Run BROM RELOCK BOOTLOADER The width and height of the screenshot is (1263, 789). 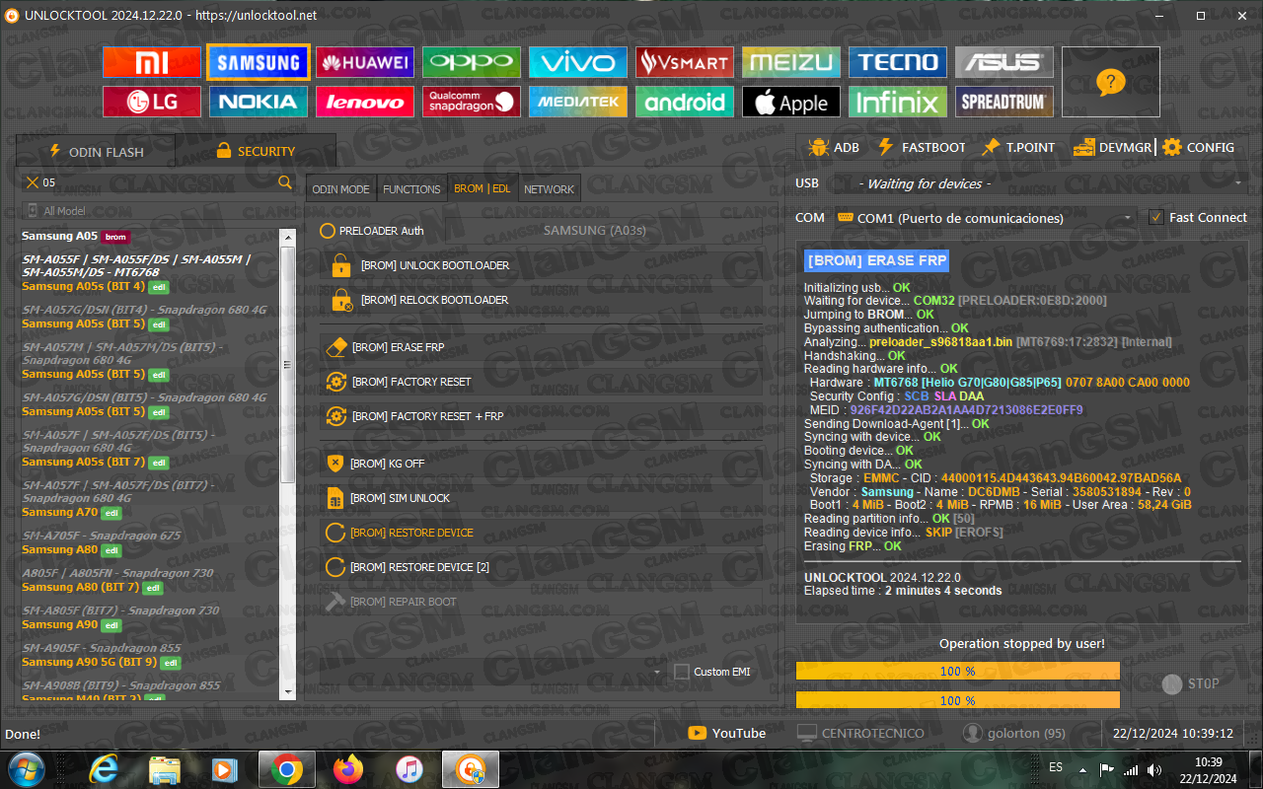[541, 300]
